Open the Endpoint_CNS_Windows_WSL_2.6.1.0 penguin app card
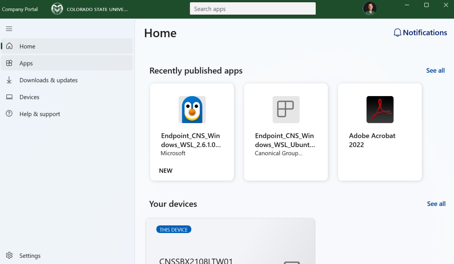 tap(192, 132)
